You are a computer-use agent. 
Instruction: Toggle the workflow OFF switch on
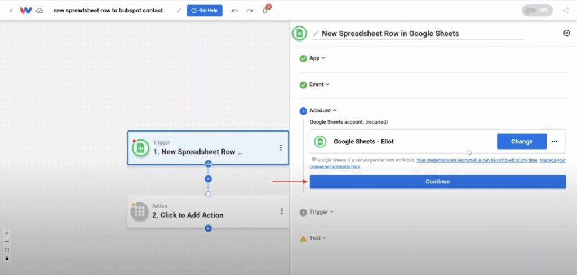(x=537, y=10)
